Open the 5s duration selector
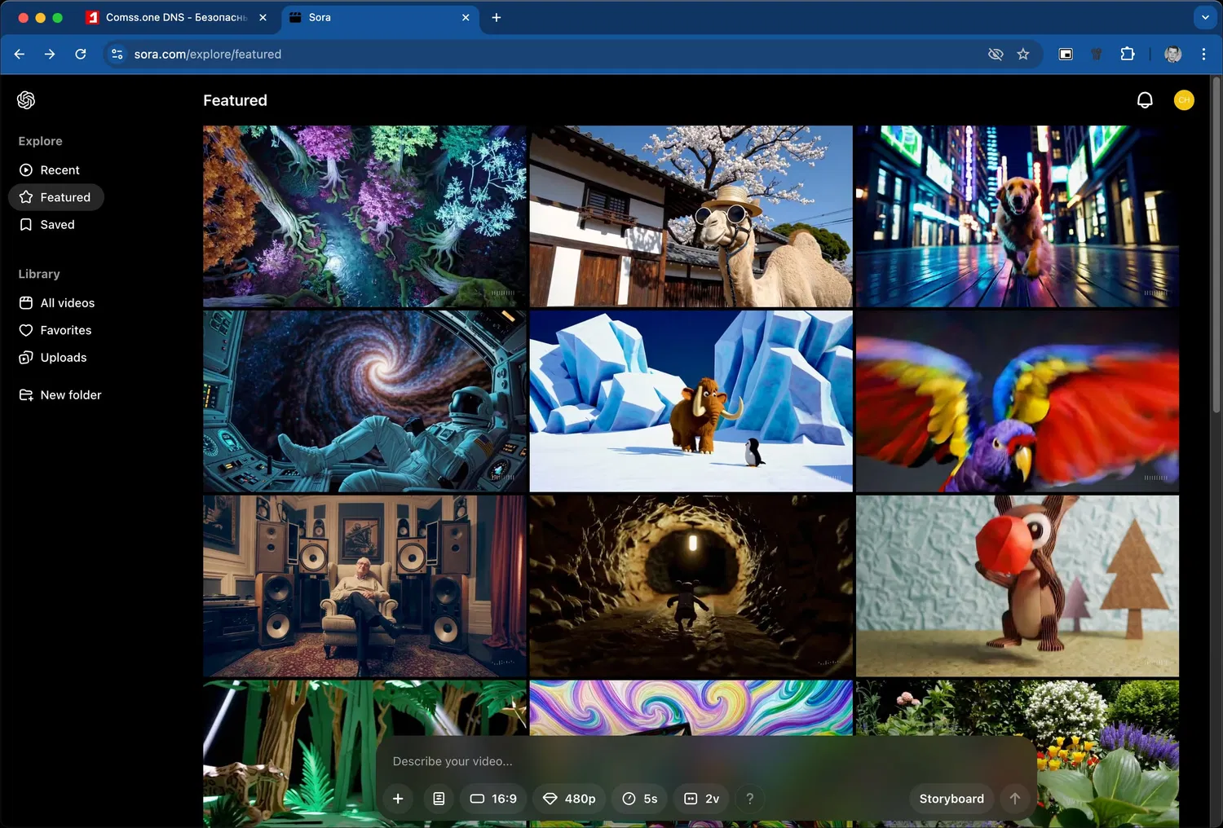 (x=639, y=799)
